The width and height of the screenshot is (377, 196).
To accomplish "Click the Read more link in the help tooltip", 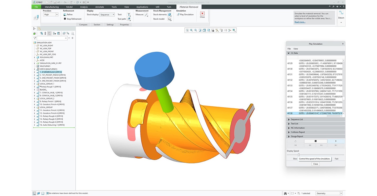I will point(300,22).
